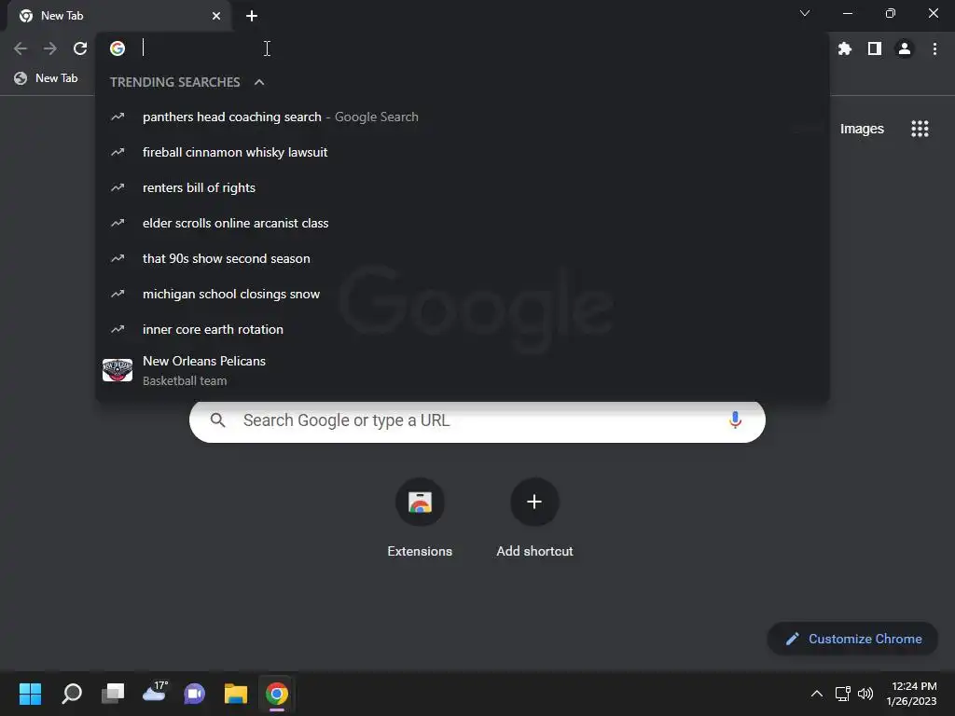955x716 pixels.
Task: Click the Google G icon in address bar
Action: coord(118,48)
